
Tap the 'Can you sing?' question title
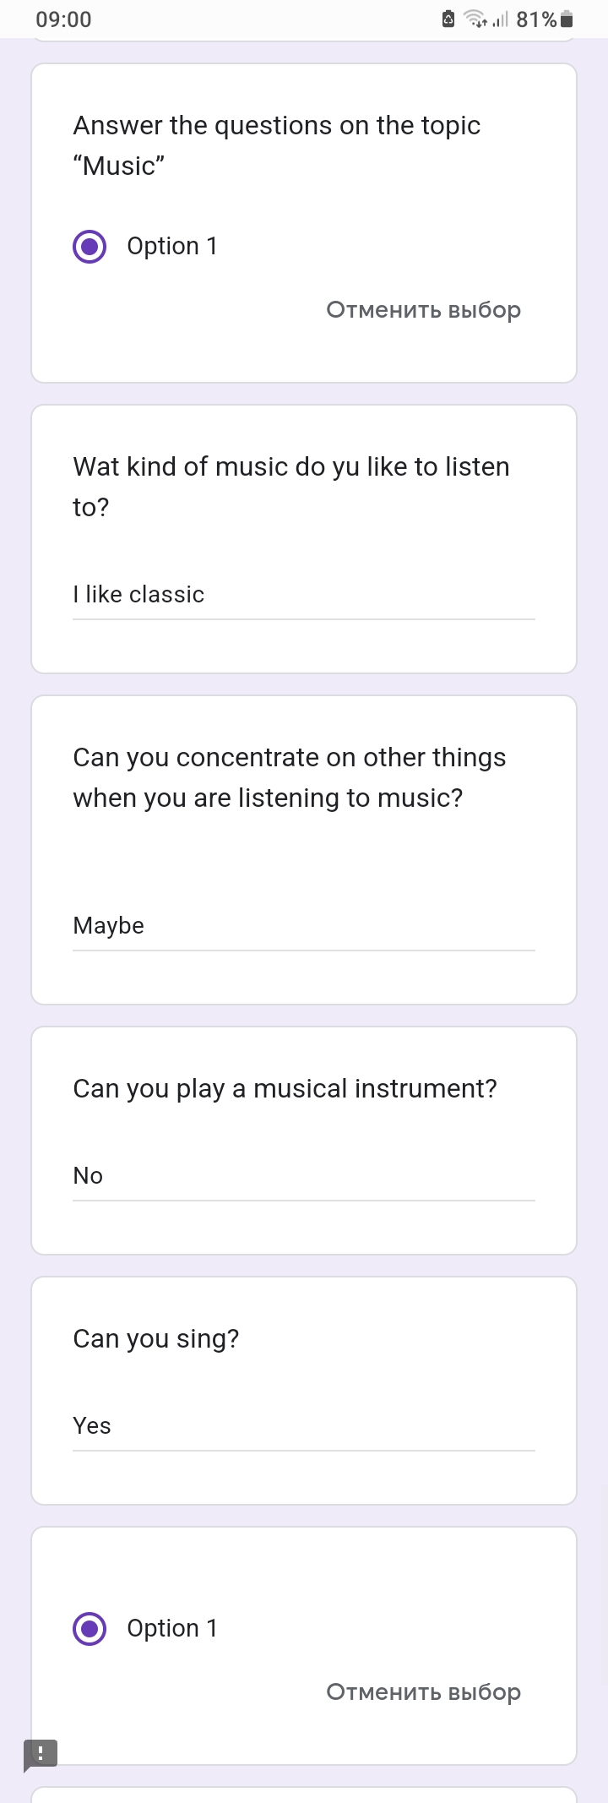click(x=156, y=1339)
